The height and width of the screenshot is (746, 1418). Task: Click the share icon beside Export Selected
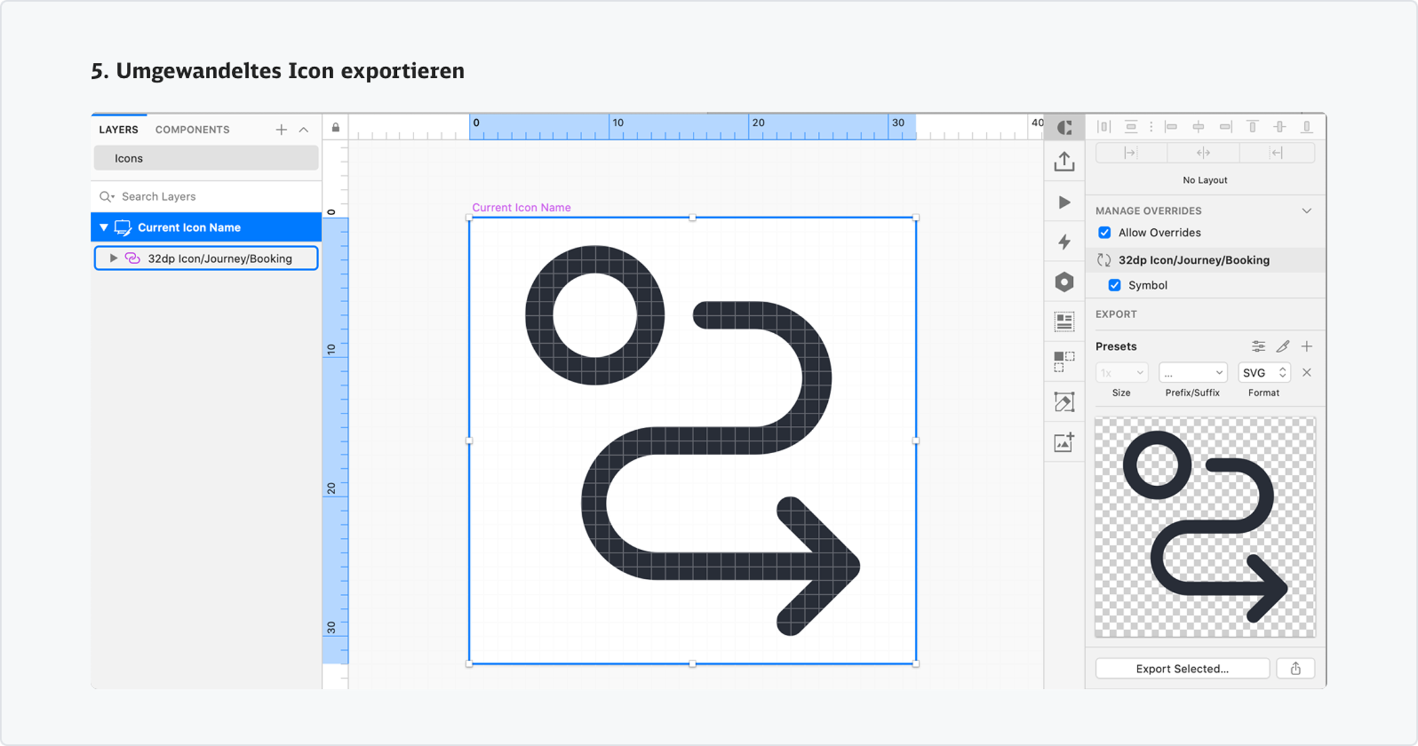tap(1295, 668)
